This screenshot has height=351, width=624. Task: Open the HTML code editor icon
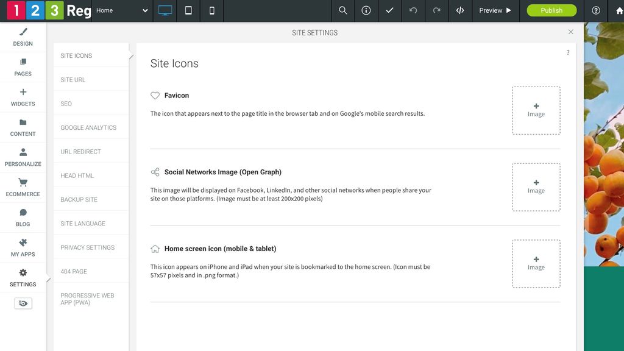[460, 10]
